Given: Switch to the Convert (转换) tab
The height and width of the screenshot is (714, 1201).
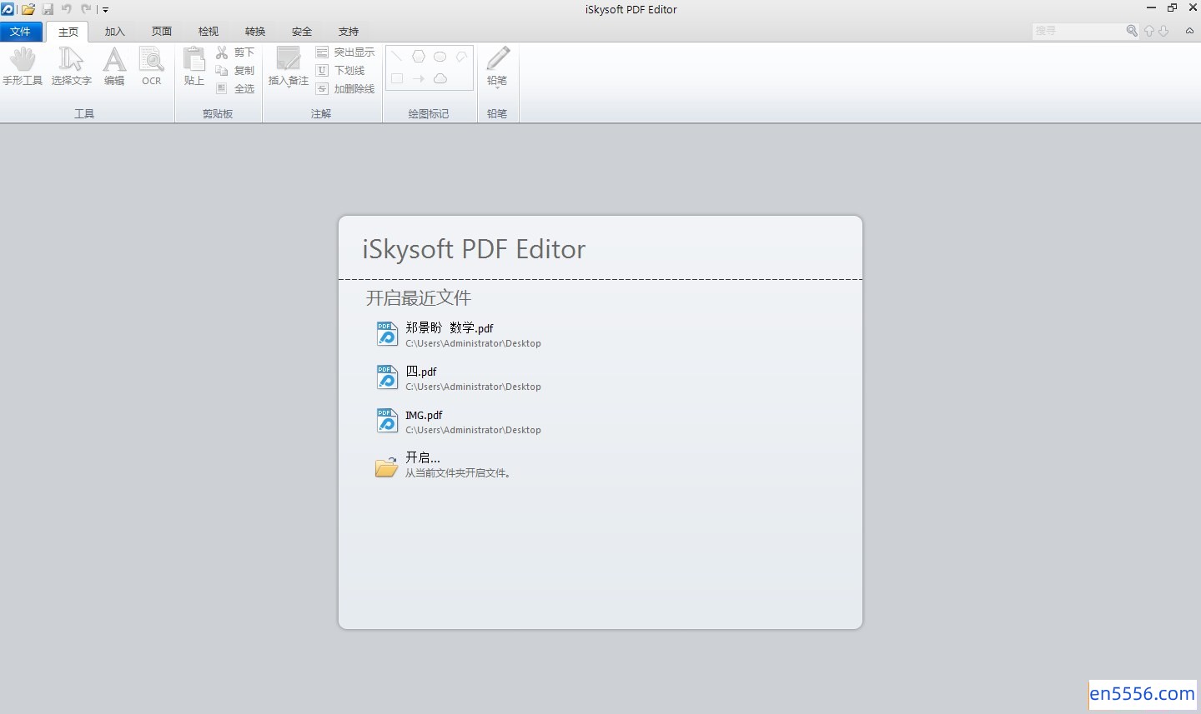Looking at the screenshot, I should pos(255,32).
